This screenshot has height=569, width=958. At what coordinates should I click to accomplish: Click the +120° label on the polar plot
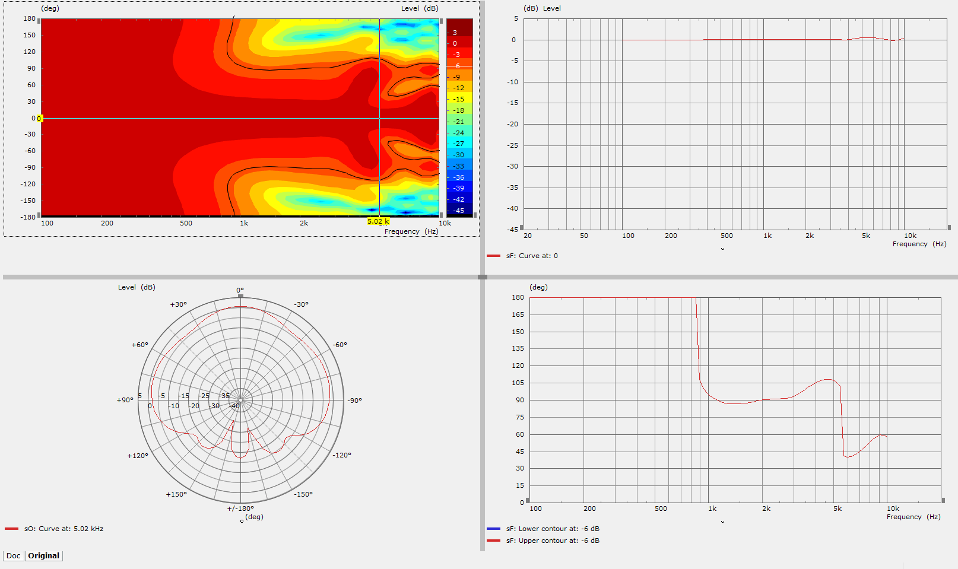click(138, 456)
